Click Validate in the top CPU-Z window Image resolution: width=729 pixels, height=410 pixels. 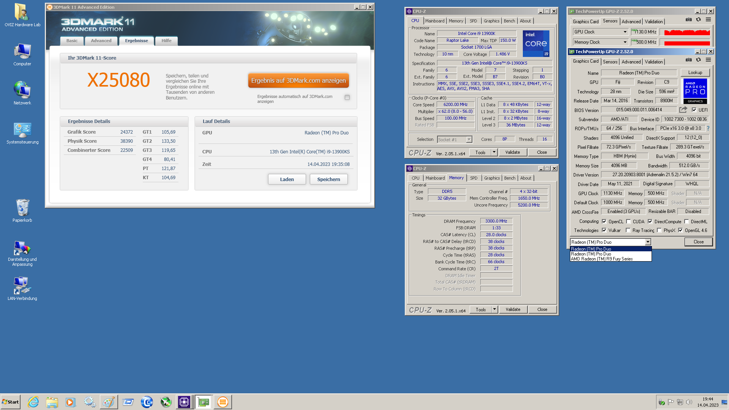[513, 152]
